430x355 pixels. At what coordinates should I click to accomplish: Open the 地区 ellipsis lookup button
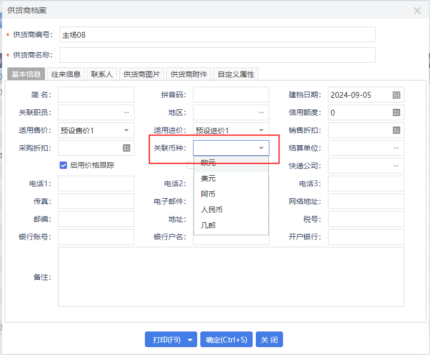point(261,112)
